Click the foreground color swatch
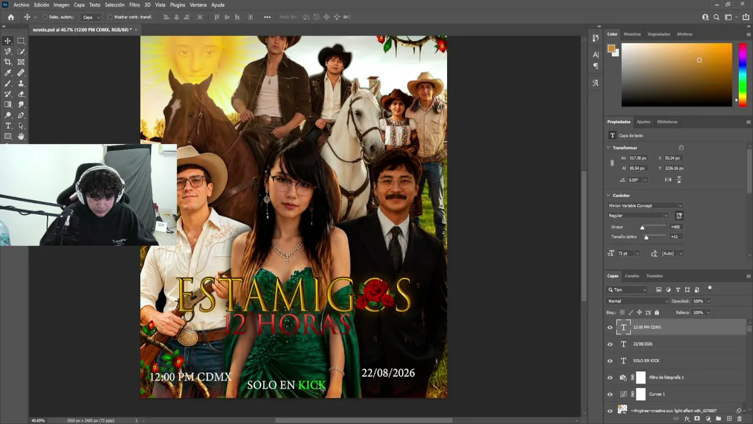The width and height of the screenshot is (753, 424). point(611,48)
